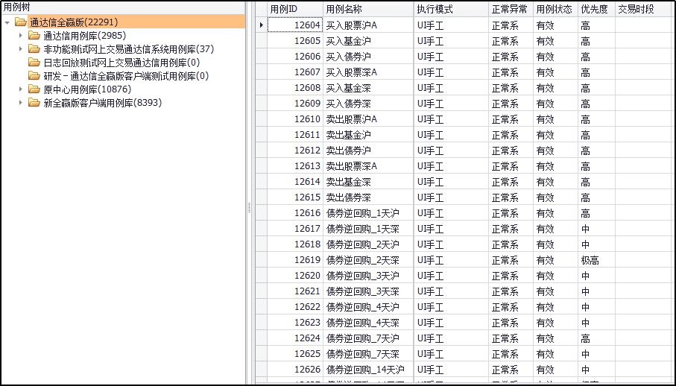Screen dimensions: 676x386
Task: Sort by the 优先度 column header
Action: (596, 9)
